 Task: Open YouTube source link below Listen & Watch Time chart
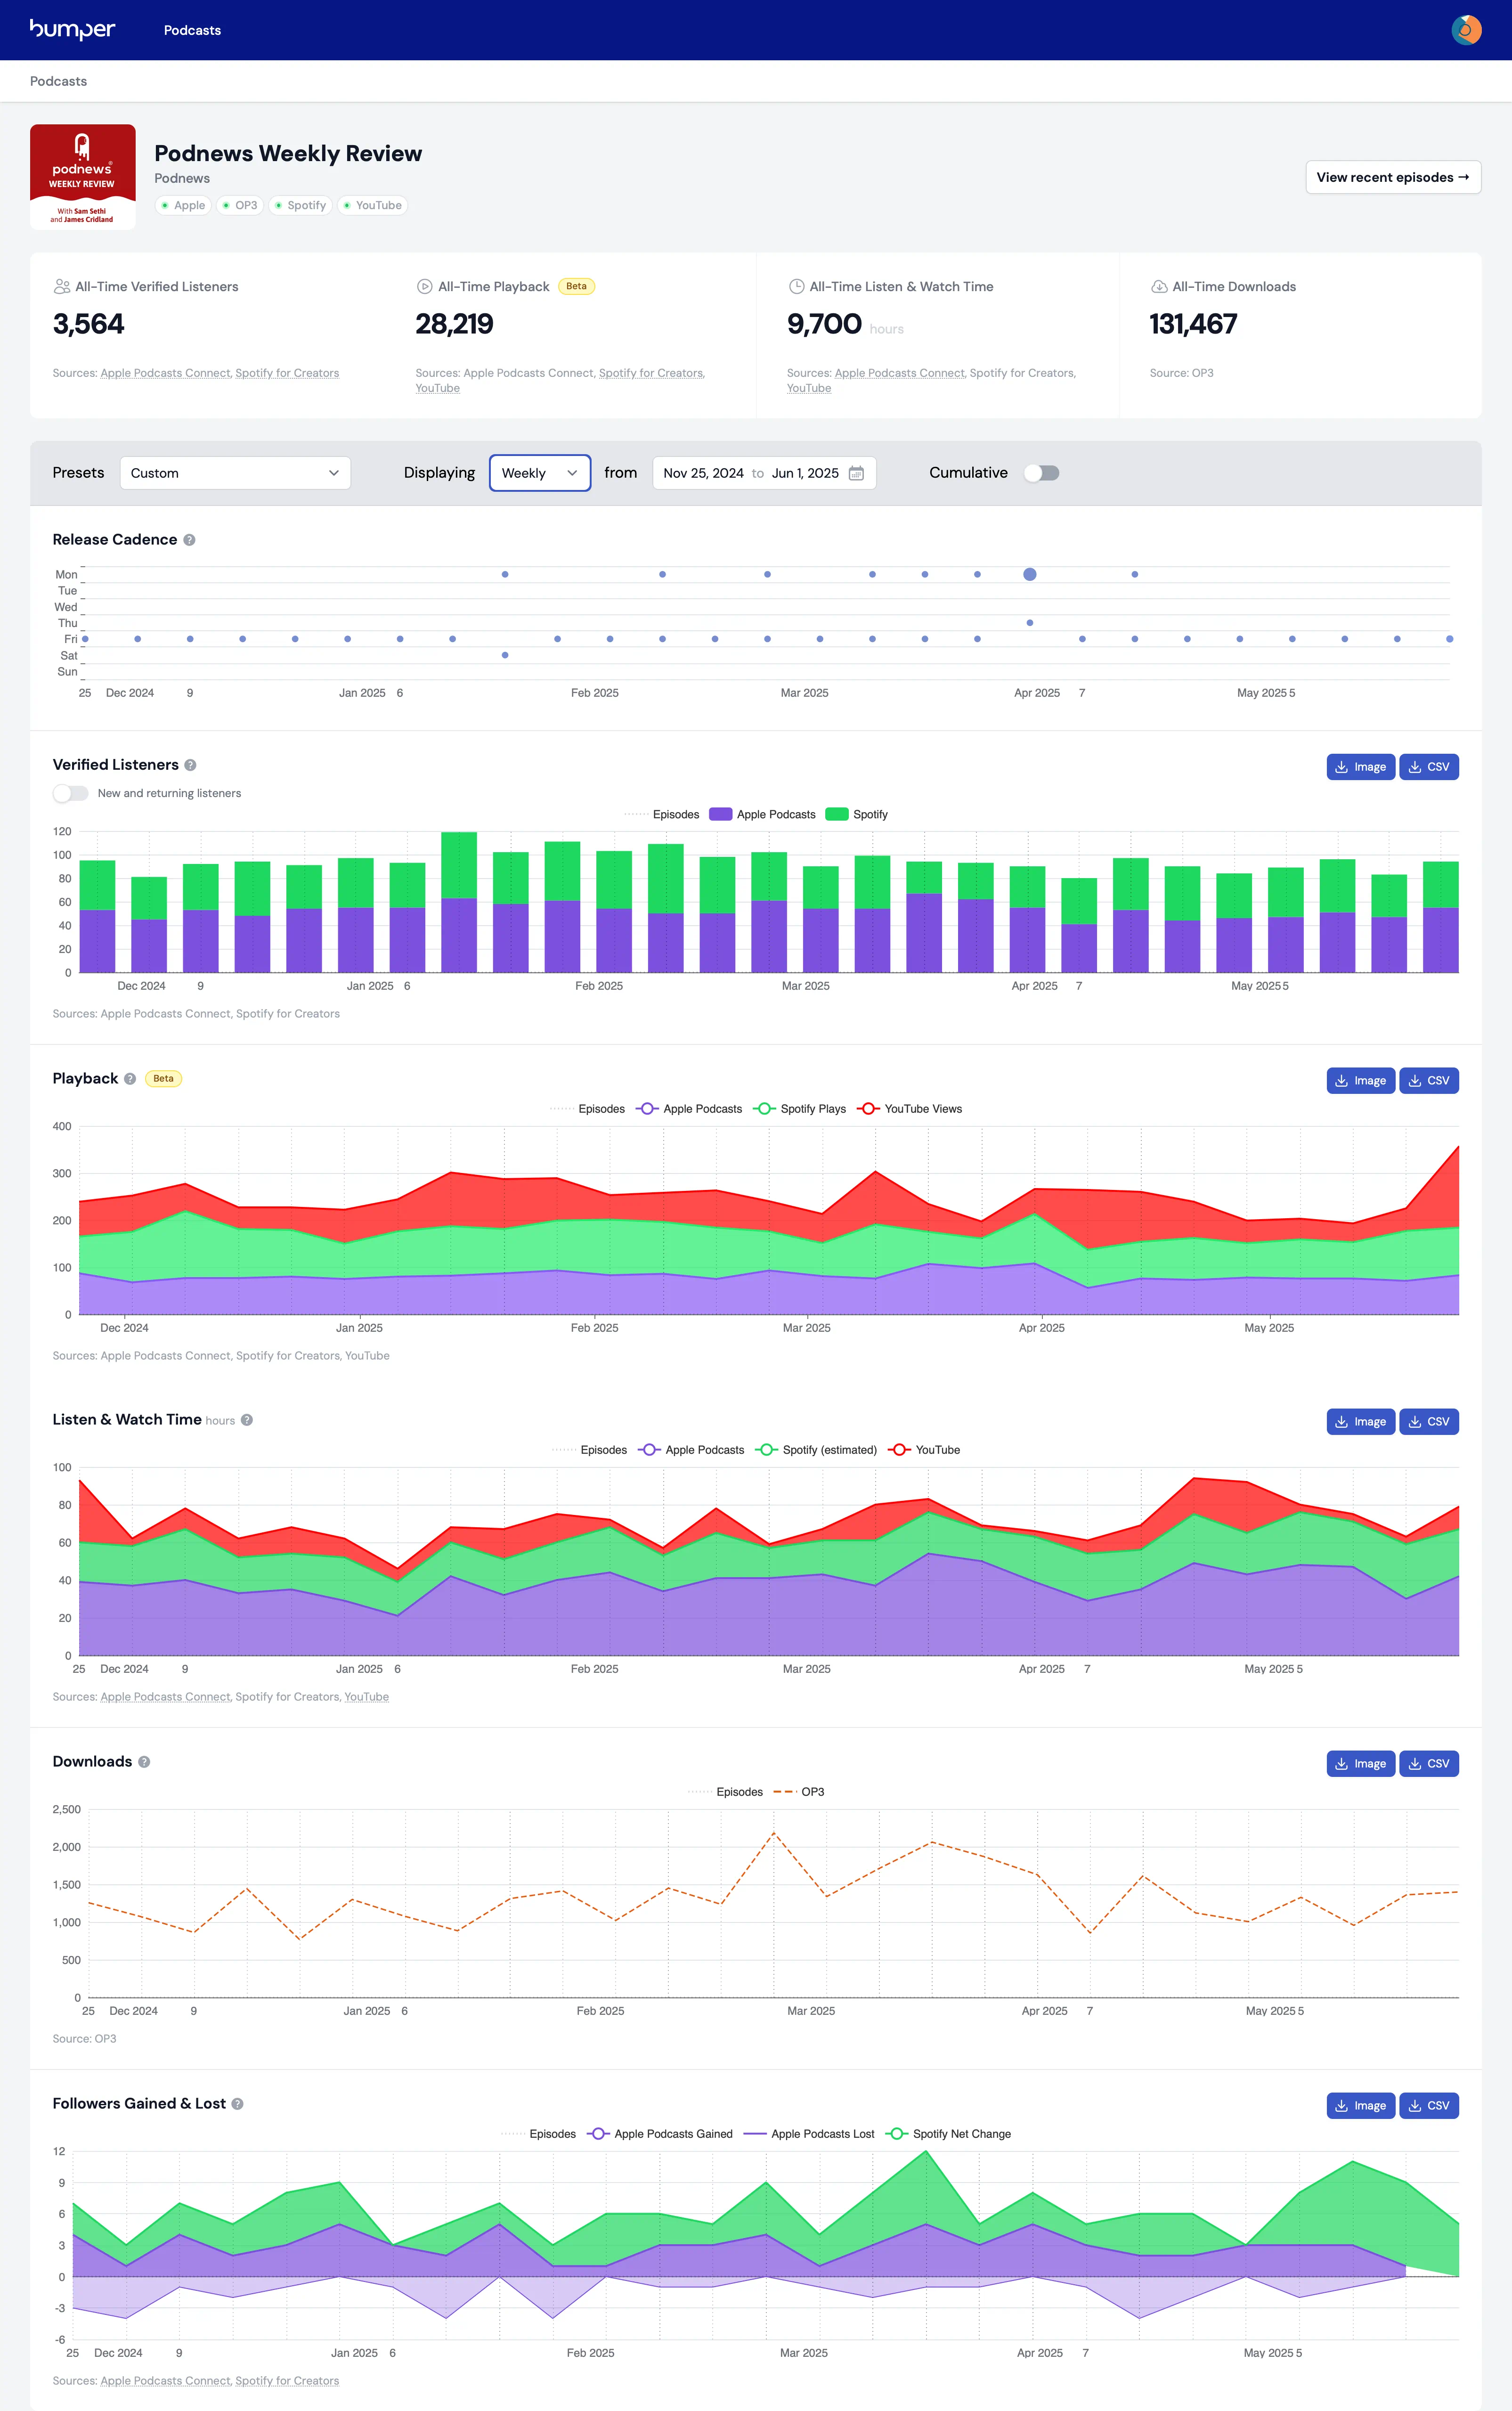click(366, 1697)
